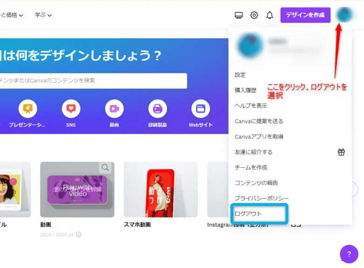Open the Instagram投稿 template thumbnail
The height and width of the screenshot is (268, 364).
[x=218, y=189]
